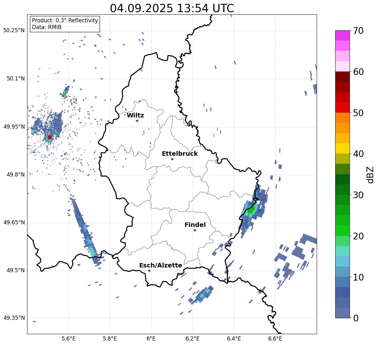
Task: Click the 60 value on colorbar
Action: click(x=358, y=72)
